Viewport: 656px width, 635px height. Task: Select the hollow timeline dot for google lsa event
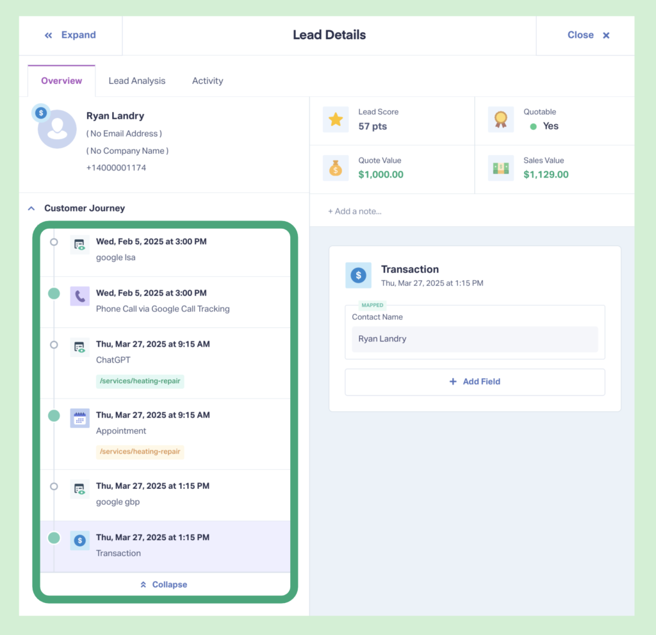click(54, 242)
